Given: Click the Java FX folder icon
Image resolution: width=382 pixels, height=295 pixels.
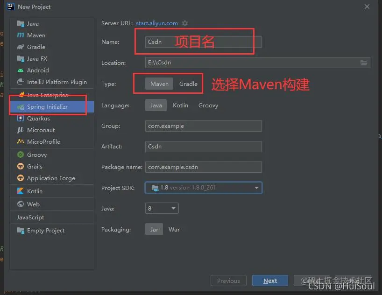Looking at the screenshot, I should pos(21,59).
